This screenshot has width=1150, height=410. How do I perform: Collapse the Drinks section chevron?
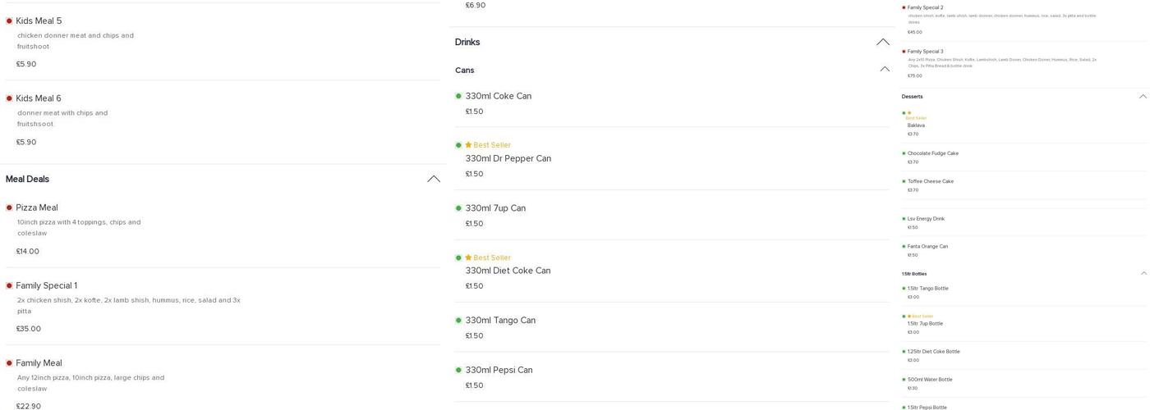click(883, 42)
